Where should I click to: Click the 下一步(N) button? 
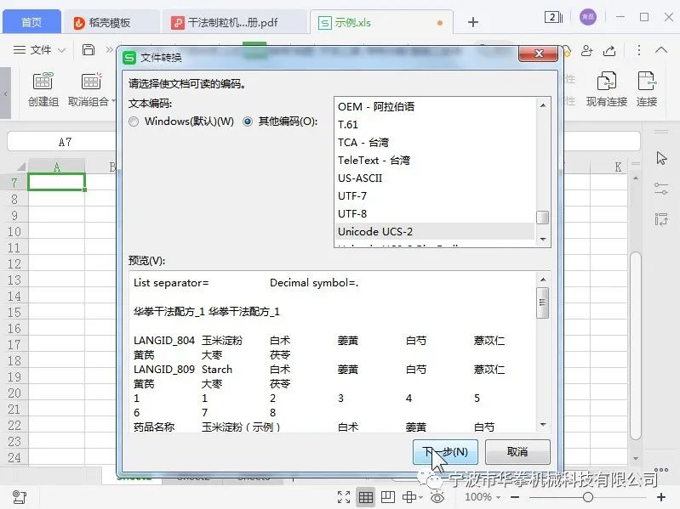tap(445, 451)
